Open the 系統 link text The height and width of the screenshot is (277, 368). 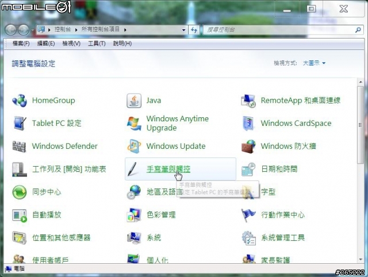pyautogui.click(x=154, y=238)
